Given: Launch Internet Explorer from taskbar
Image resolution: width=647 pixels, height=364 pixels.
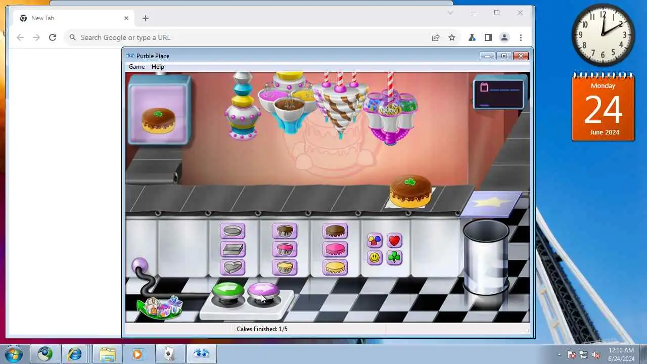Looking at the screenshot, I should coord(75,354).
